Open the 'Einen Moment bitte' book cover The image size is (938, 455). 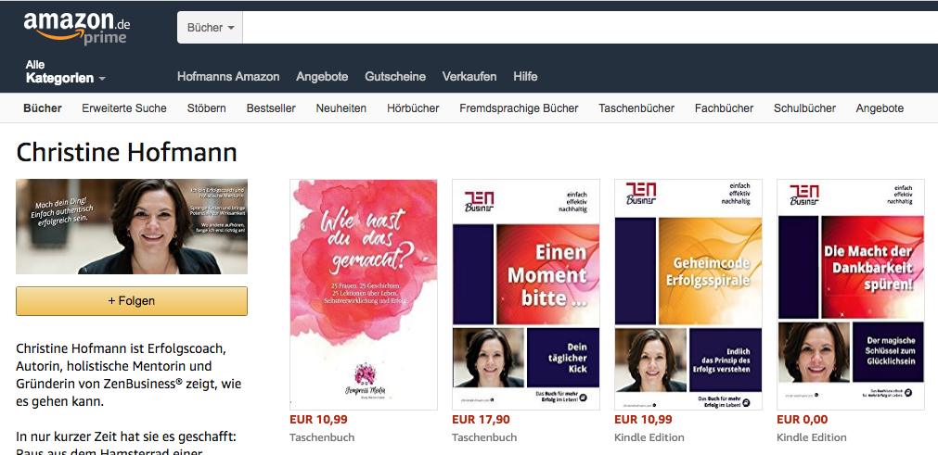point(526,295)
